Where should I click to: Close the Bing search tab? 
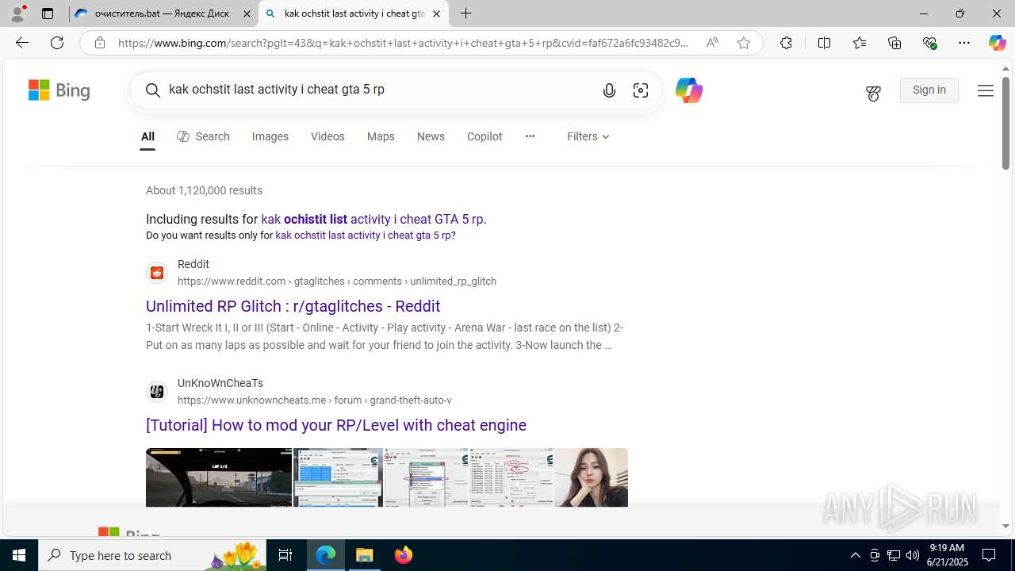coord(436,13)
